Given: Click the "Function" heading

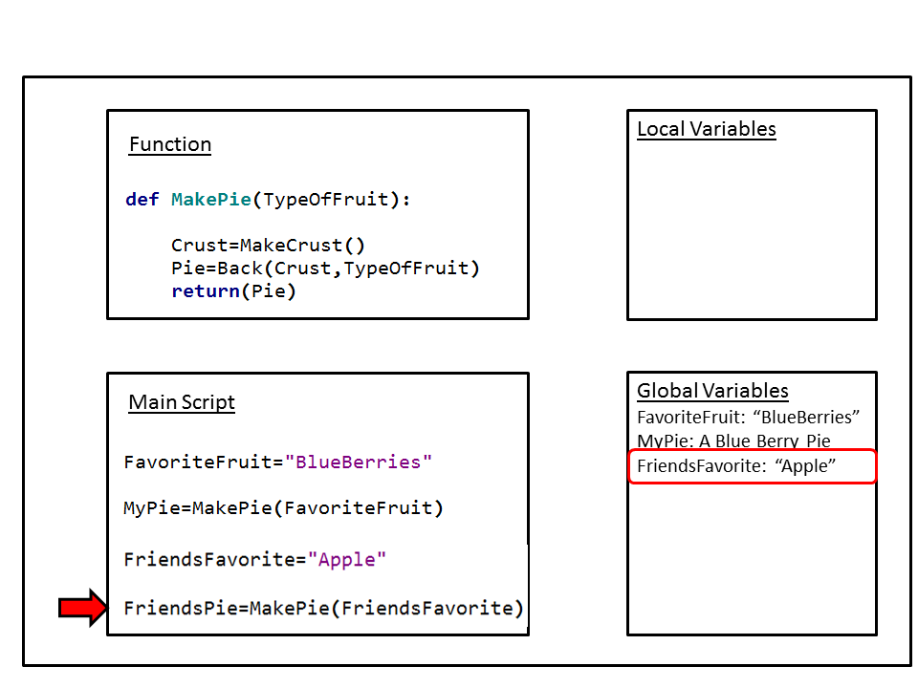Looking at the screenshot, I should point(170,144).
